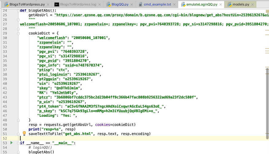Switch to the BlogsToWordpress.py tab
The image size is (269, 154).
[27, 5]
